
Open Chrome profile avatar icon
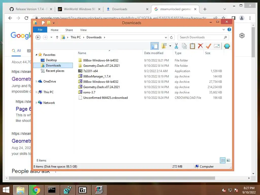click(x=242, y=18)
